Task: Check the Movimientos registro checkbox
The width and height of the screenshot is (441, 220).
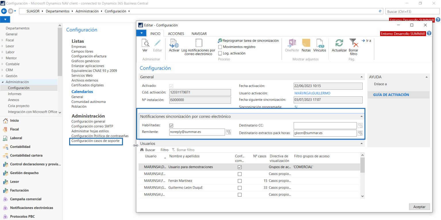Action: tap(220, 47)
